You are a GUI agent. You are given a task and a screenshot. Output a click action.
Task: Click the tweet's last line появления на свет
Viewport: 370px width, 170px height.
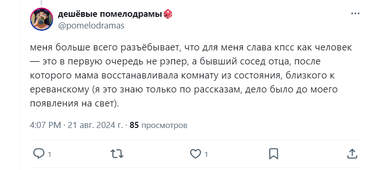(74, 104)
